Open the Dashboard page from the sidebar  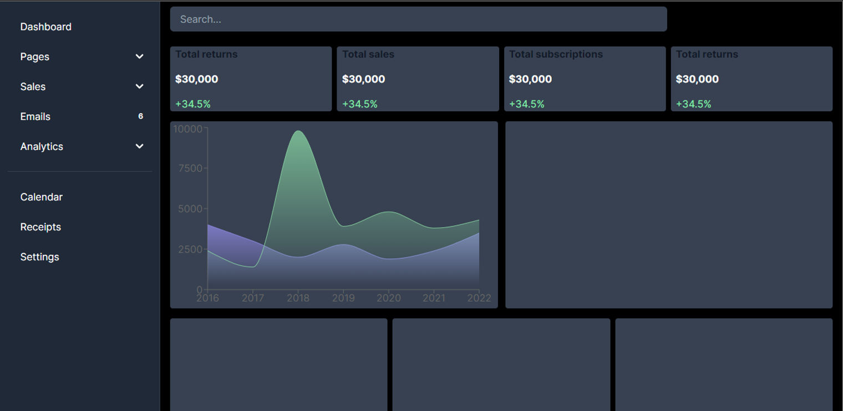[45, 27]
